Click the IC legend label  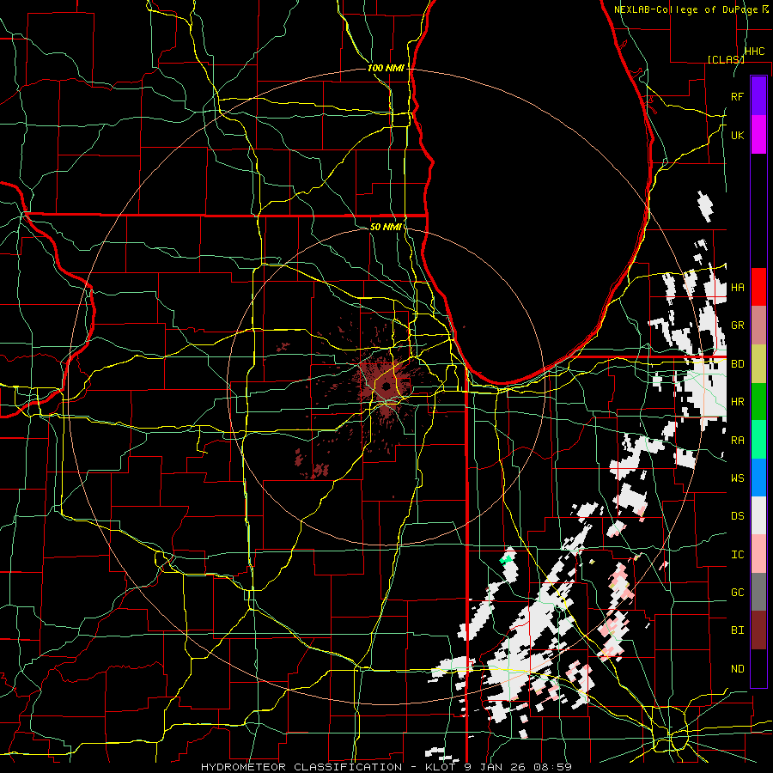click(x=738, y=555)
